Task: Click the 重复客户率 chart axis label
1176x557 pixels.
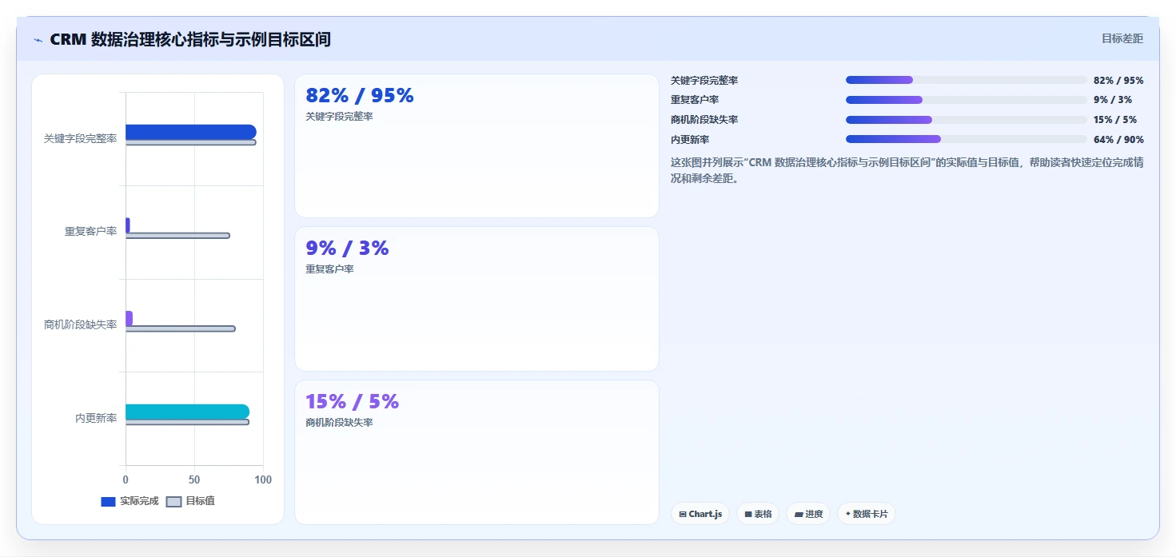Action: [90, 232]
